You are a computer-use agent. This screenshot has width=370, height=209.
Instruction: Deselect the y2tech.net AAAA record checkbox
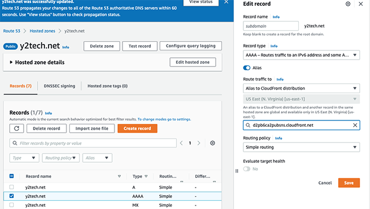12,196
